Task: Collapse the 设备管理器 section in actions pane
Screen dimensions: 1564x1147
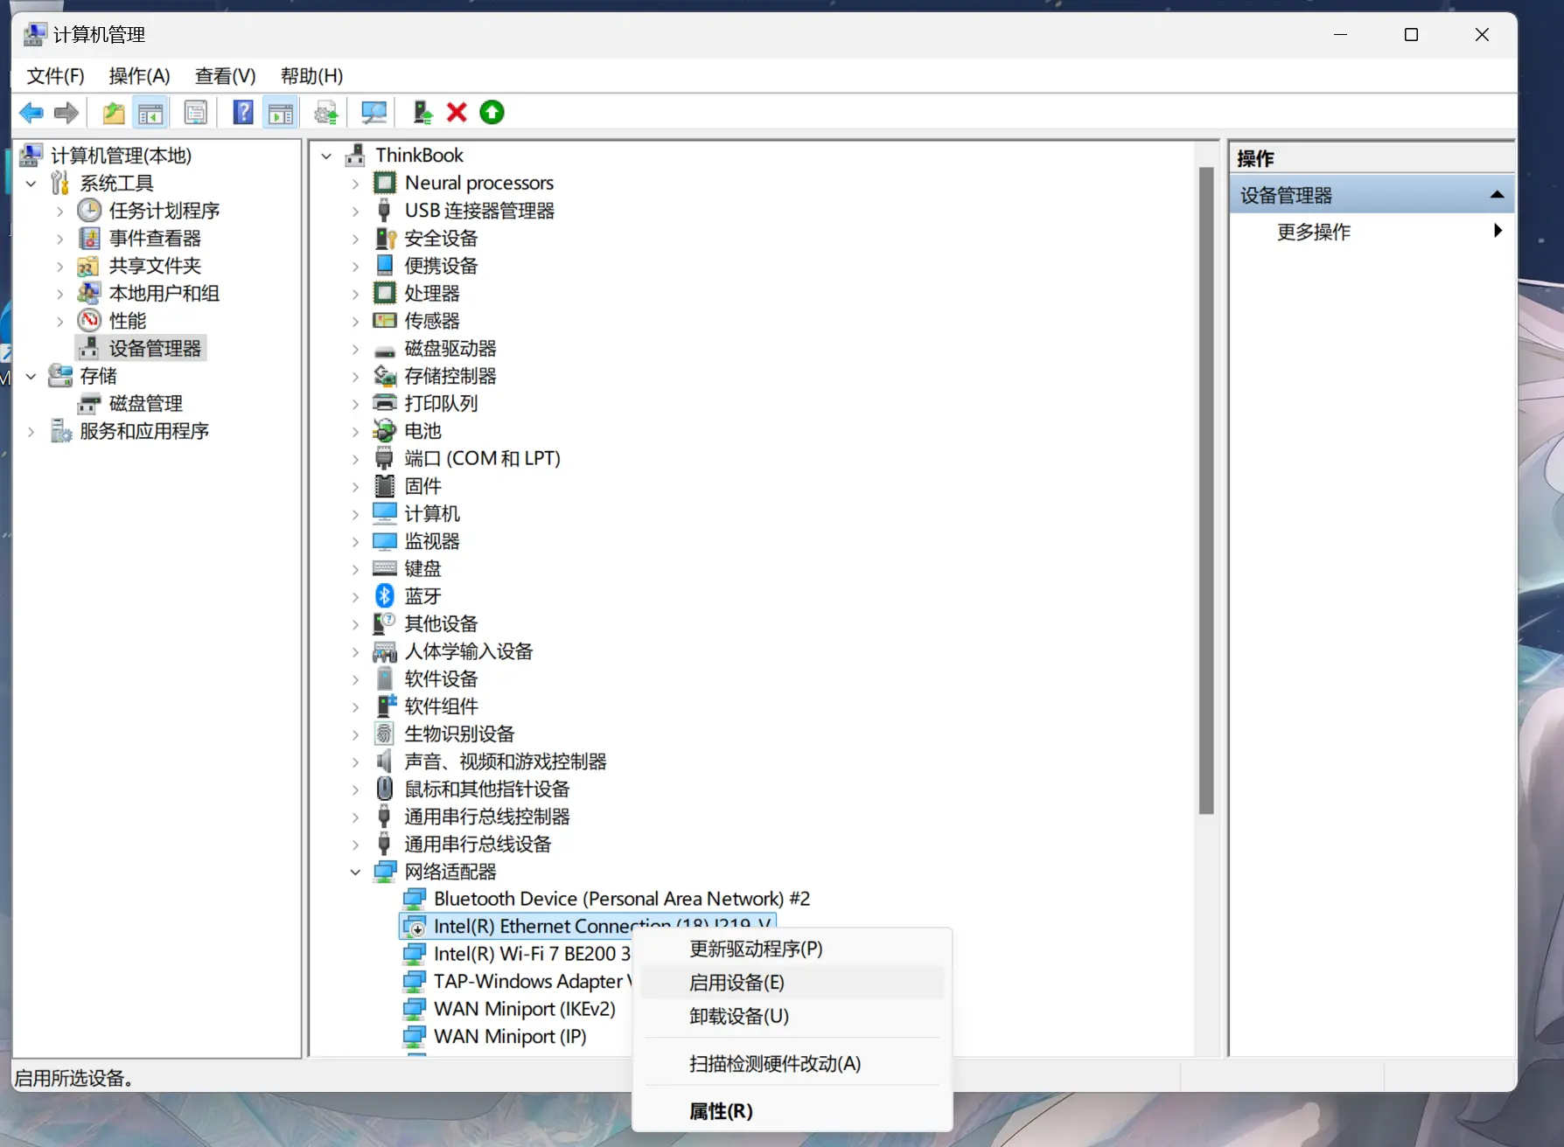Action: (1497, 195)
